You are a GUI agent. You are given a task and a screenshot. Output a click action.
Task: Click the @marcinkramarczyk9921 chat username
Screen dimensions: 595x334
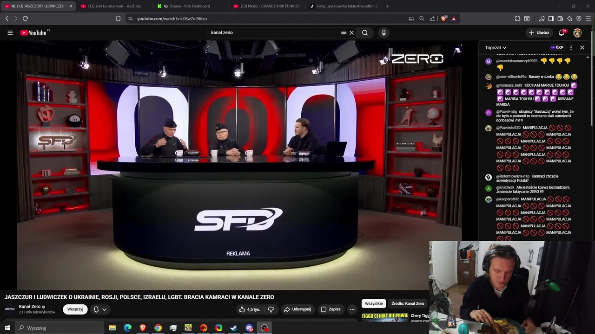[x=517, y=61]
